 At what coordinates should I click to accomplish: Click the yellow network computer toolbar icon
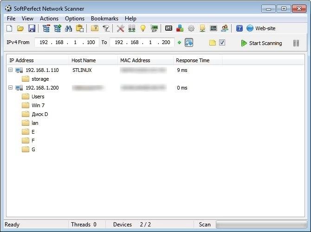coord(202,28)
